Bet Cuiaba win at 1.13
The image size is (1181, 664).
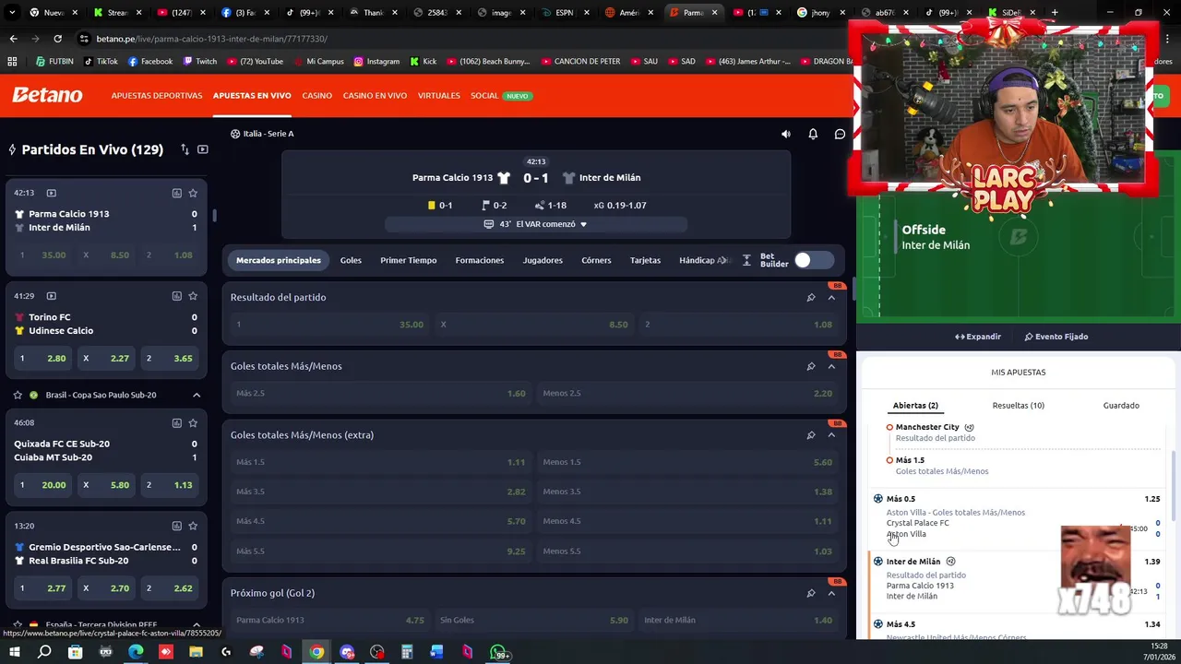(170, 485)
